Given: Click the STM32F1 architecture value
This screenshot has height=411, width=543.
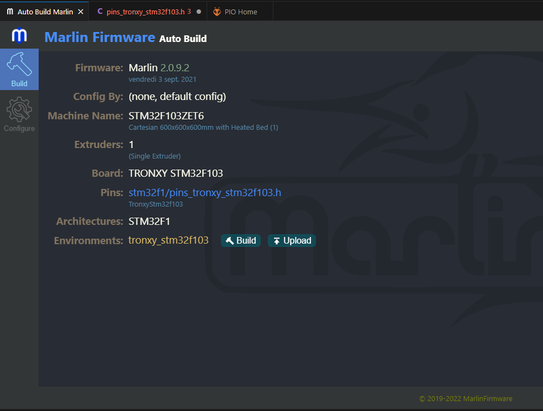Looking at the screenshot, I should pyautogui.click(x=149, y=222).
